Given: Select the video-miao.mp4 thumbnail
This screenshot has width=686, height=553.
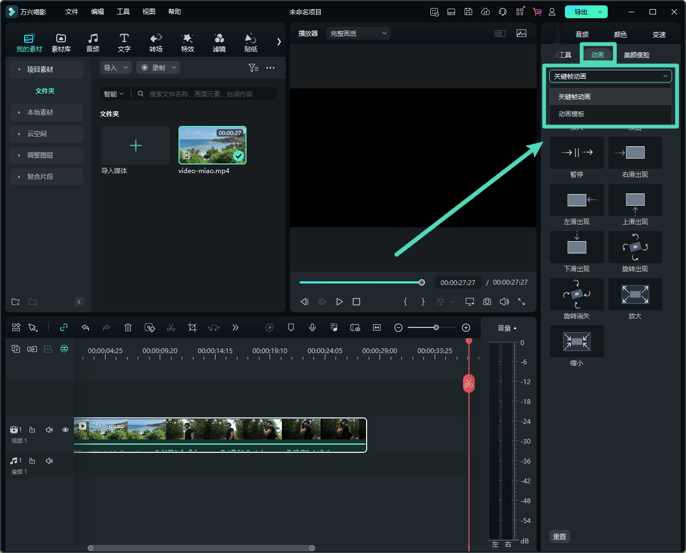Looking at the screenshot, I should point(212,145).
